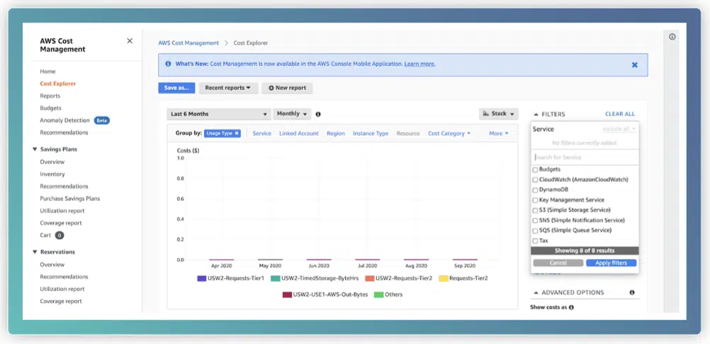Open the Monthly granularity dropdown
Viewport: 710px width, 344px height.
[x=292, y=114]
